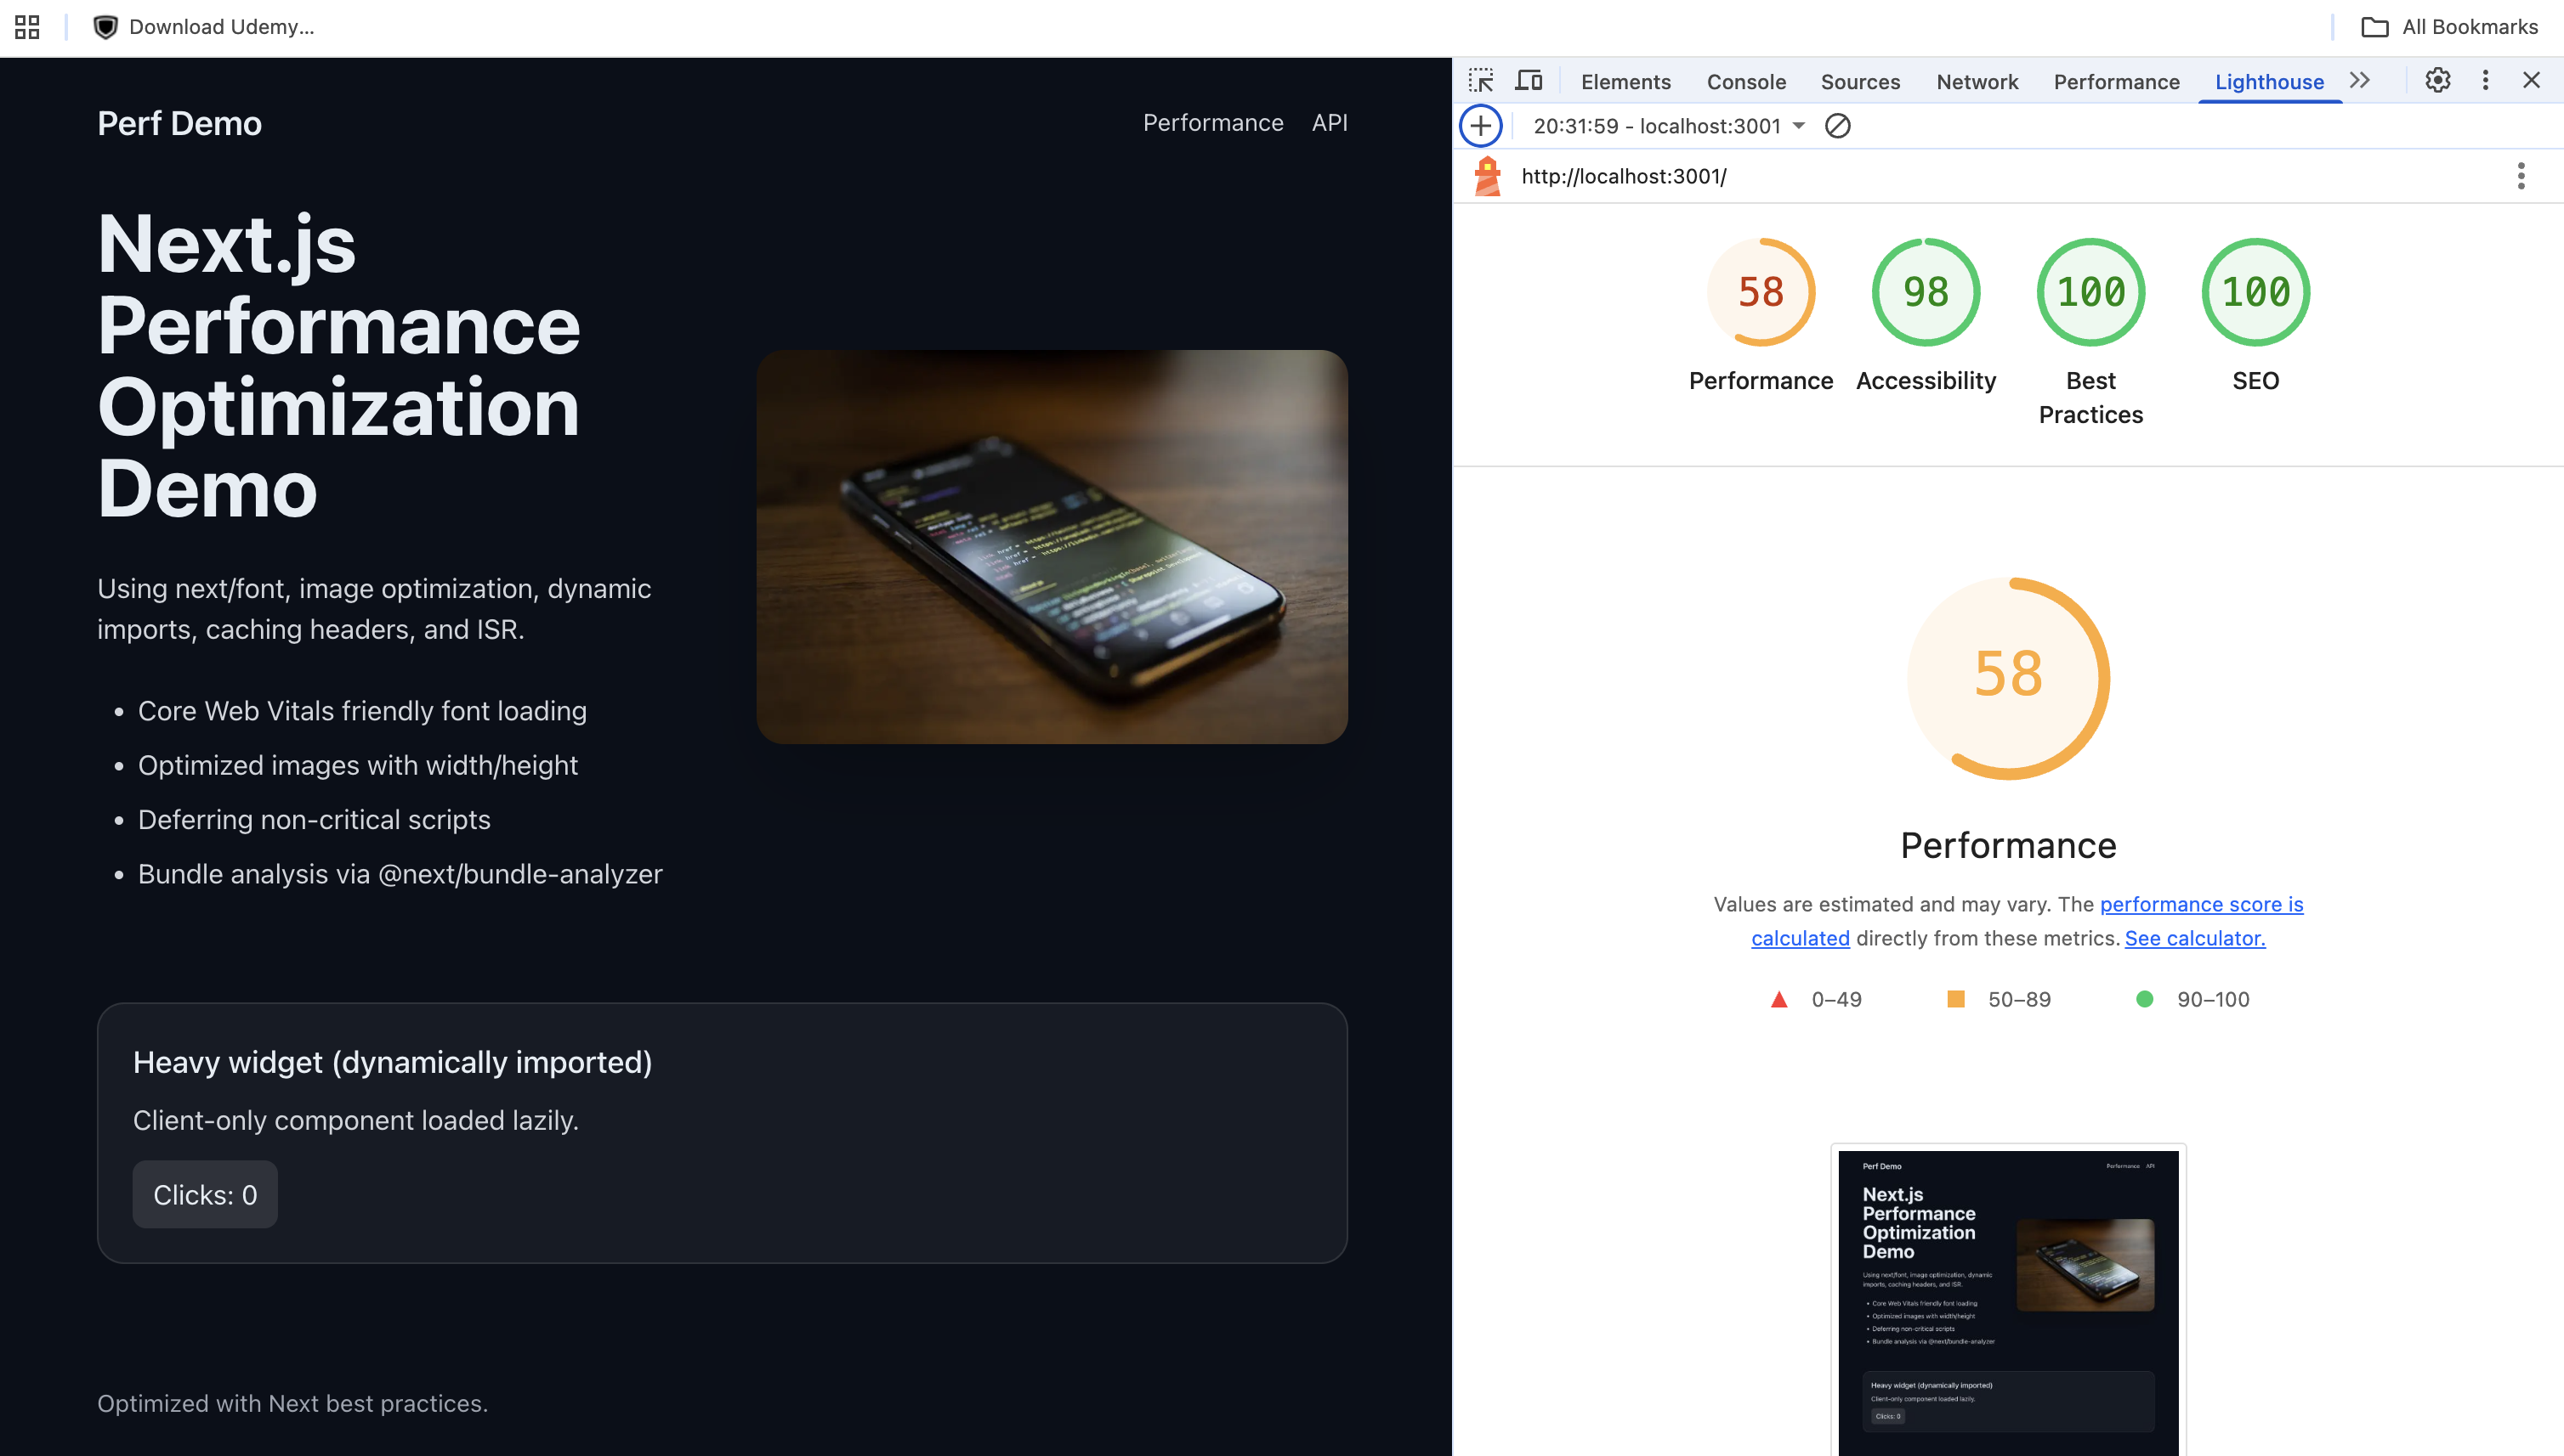
Task: Show more DevTools tabs chevron
Action: 2360,80
